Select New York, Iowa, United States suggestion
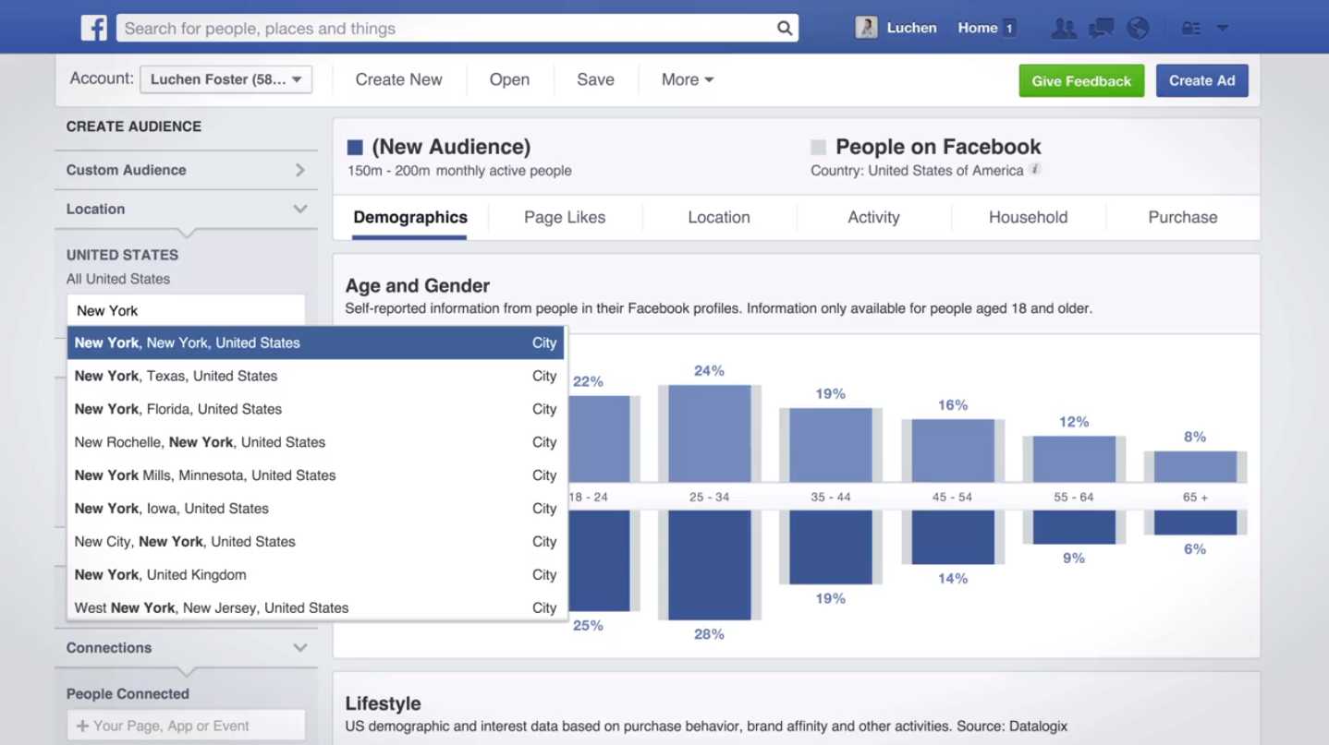This screenshot has width=1329, height=745. (316, 509)
